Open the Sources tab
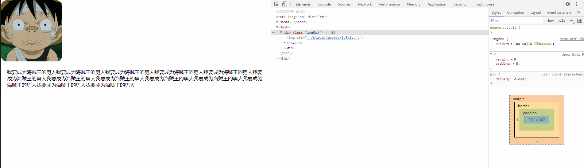The width and height of the screenshot is (584, 168). (344, 4)
